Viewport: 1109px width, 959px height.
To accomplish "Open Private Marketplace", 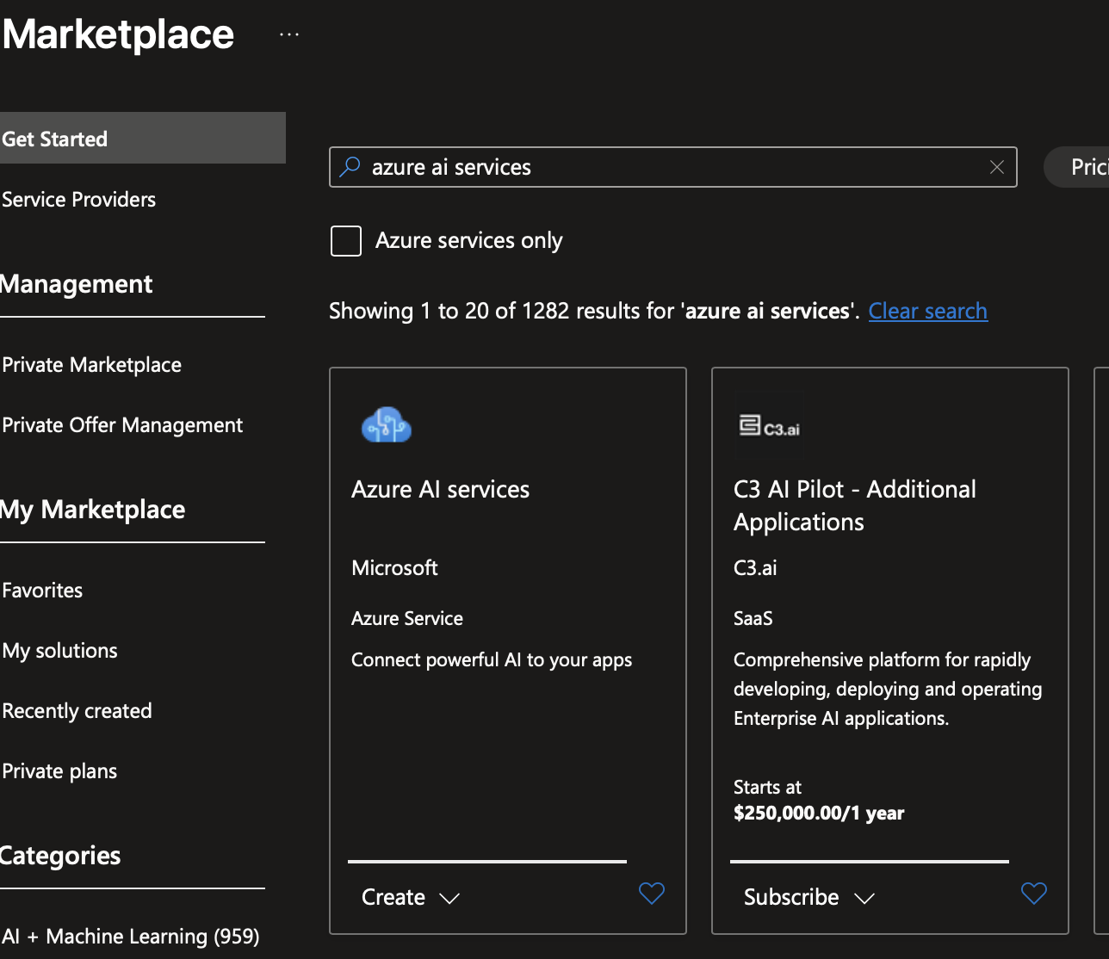I will point(92,365).
